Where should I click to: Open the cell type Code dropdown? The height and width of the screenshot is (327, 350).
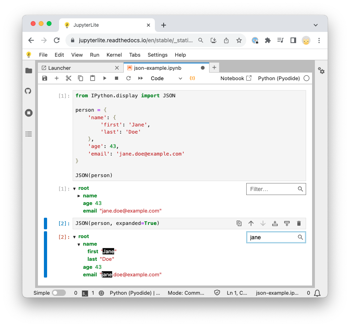coord(166,78)
